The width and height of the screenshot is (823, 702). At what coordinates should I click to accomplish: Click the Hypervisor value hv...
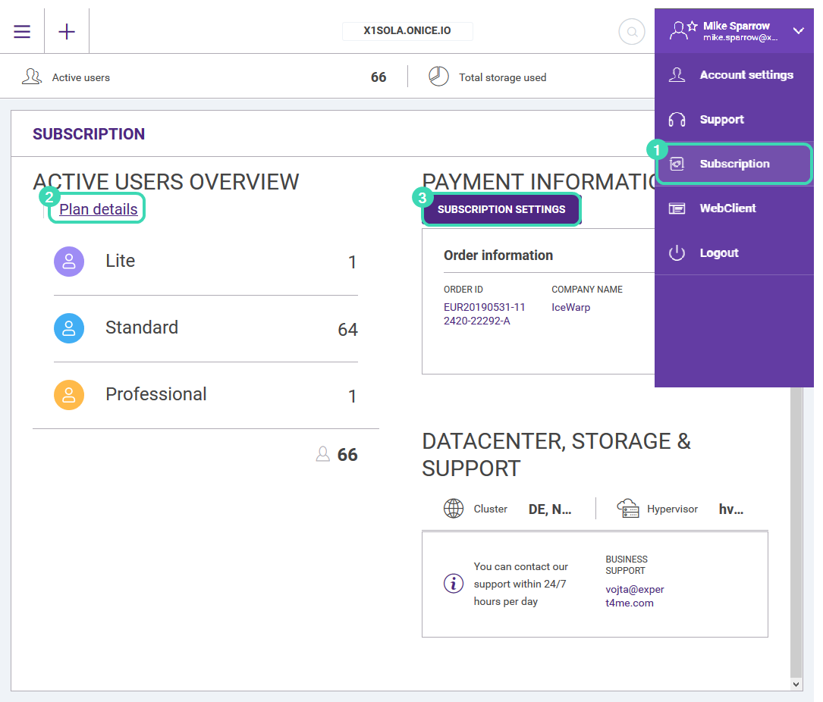(730, 509)
